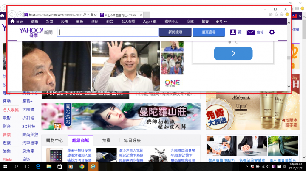Open File Explorer from taskbar
The height and width of the screenshot is (171, 306).
click(x=49, y=166)
